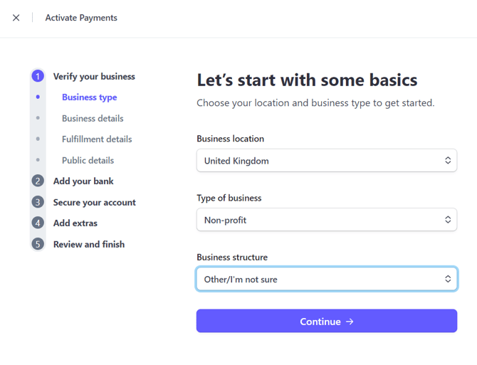
Task: Open the Type of business dropdown
Action: click(x=326, y=220)
